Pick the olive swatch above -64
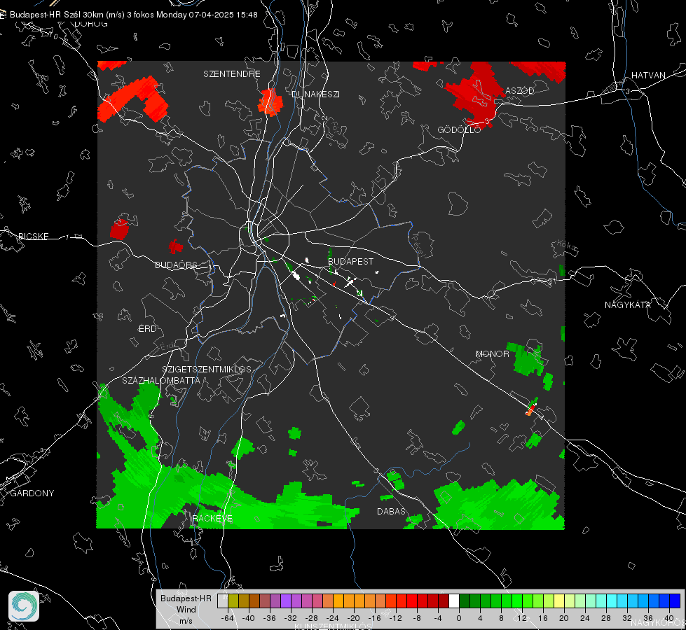 click(x=233, y=601)
